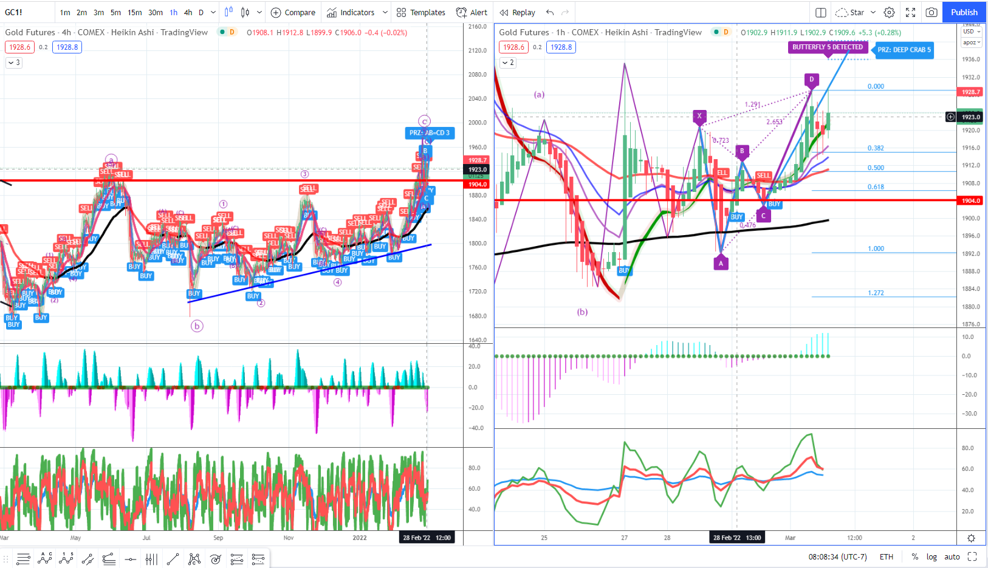This screenshot has width=988, height=568.
Task: Open the apoz unit dropdown
Action: click(972, 43)
